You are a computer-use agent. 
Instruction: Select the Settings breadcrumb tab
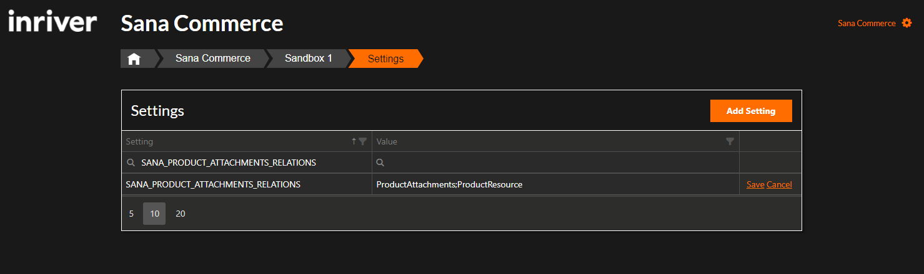pos(385,59)
